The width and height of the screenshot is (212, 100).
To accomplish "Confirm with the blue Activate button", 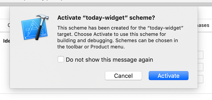I will (x=169, y=76).
